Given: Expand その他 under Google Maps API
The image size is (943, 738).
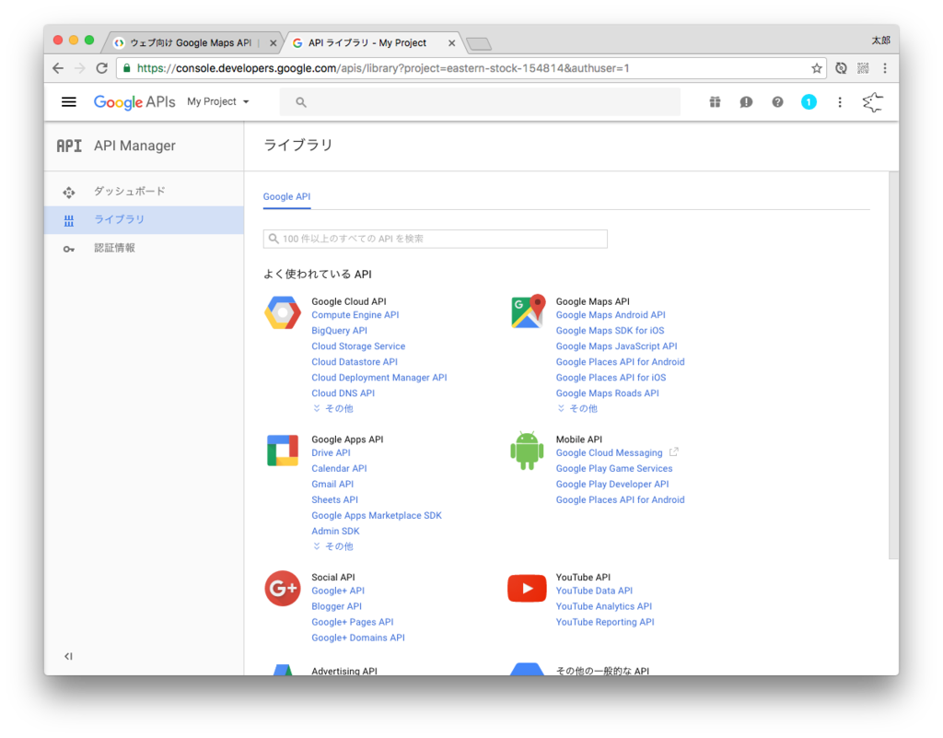Looking at the screenshot, I should click(577, 408).
